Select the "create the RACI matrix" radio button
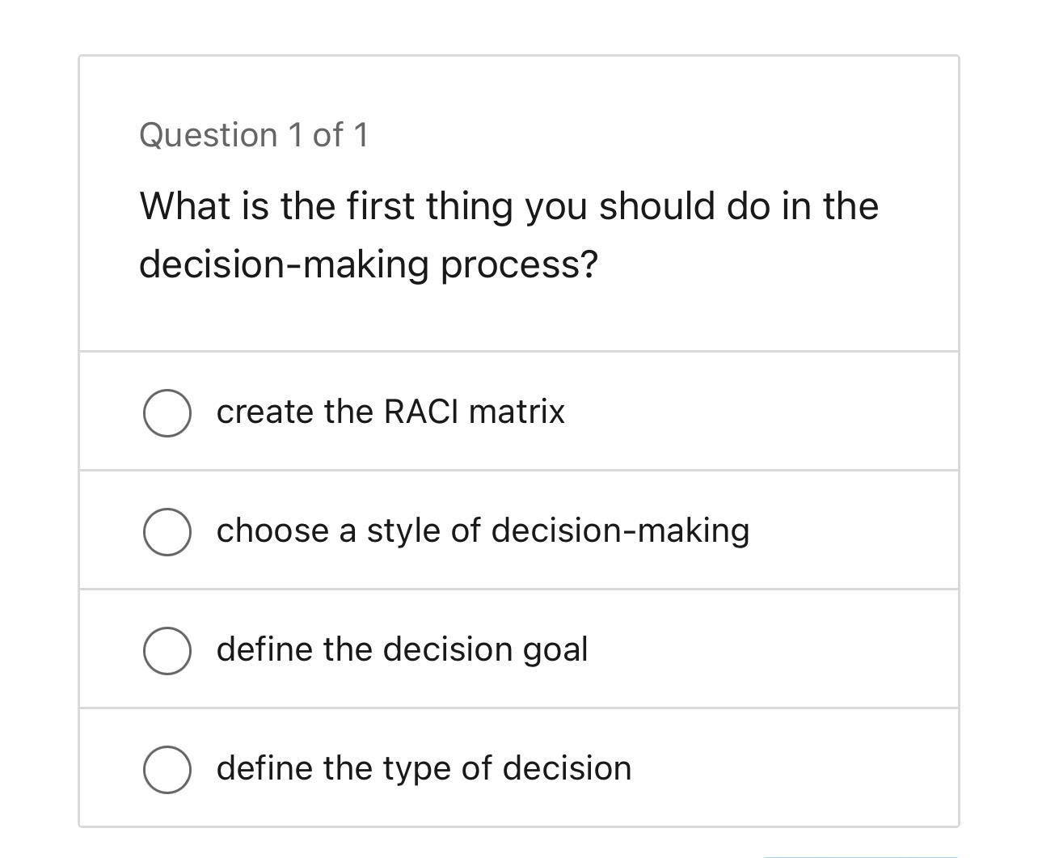This screenshot has height=858, width=1038. (x=167, y=413)
